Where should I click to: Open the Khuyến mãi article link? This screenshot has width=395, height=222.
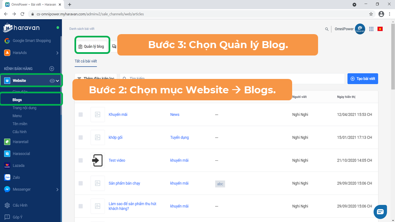tap(118, 115)
